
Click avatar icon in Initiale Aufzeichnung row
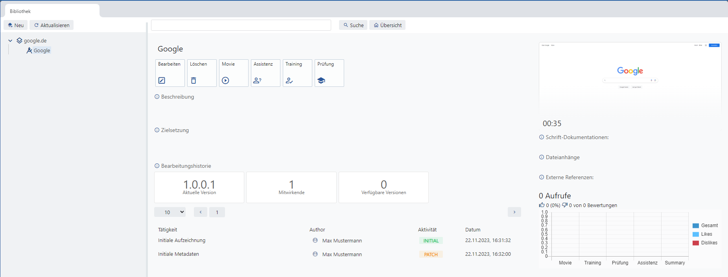[315, 240]
